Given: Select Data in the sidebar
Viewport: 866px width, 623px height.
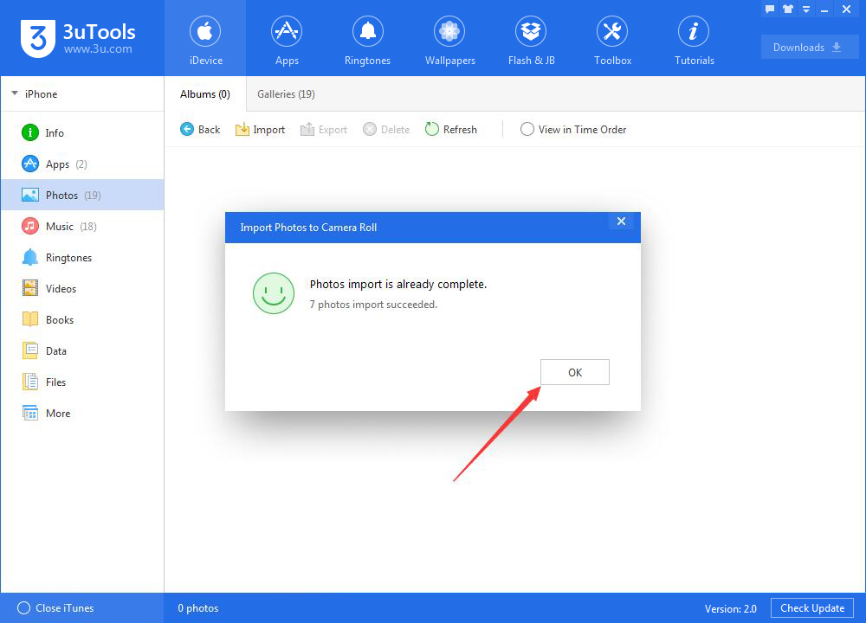Looking at the screenshot, I should click(x=82, y=351).
